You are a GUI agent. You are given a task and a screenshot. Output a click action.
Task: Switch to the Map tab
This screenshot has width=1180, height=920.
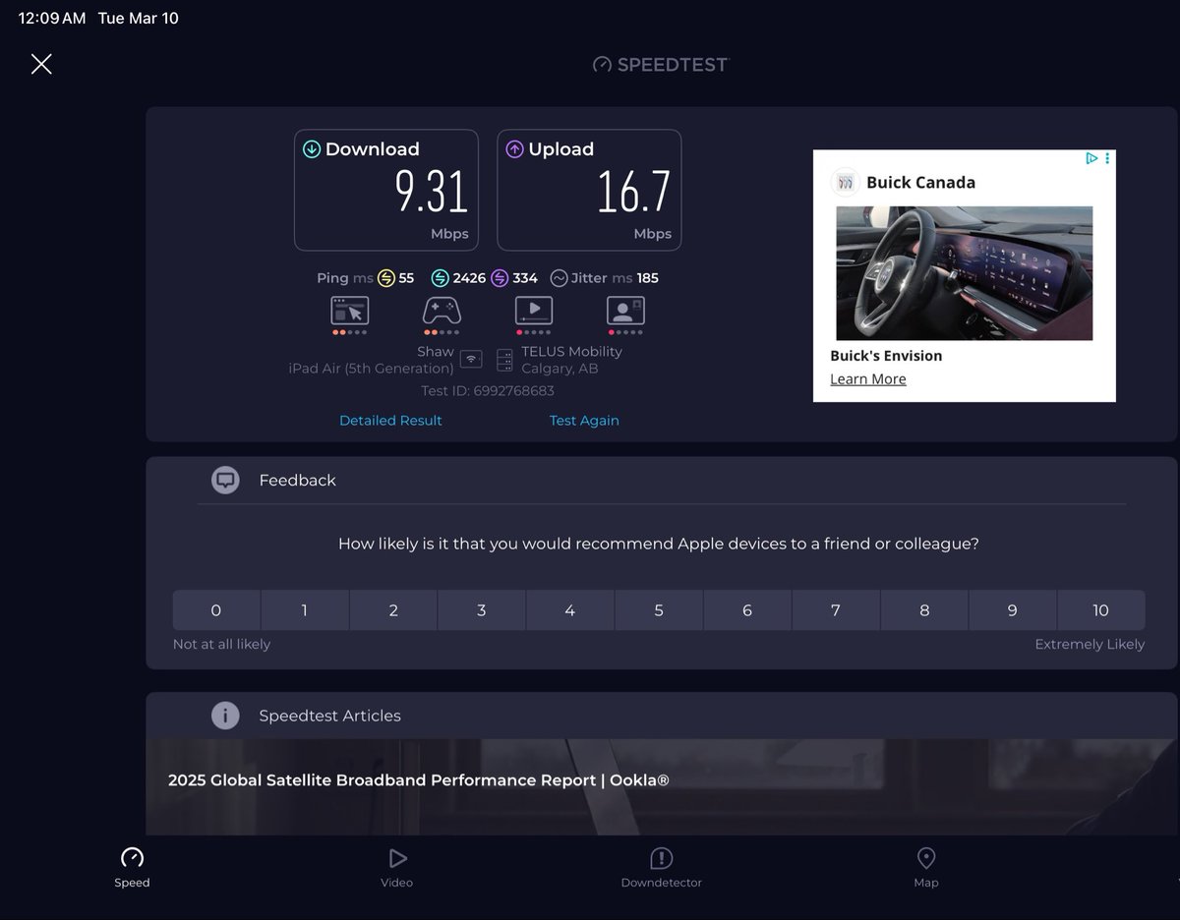pyautogui.click(x=925, y=867)
